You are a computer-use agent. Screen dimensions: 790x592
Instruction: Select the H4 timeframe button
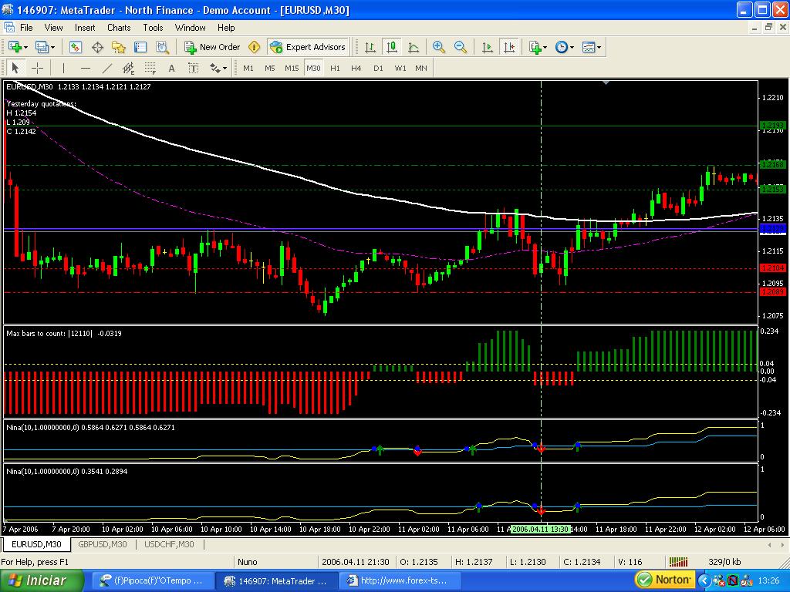click(356, 68)
